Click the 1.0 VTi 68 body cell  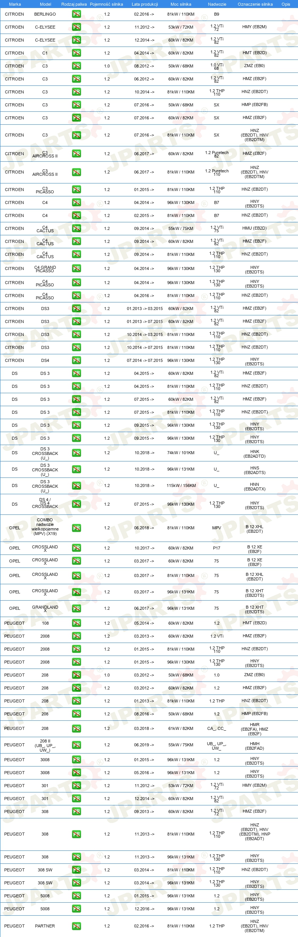tap(217, 66)
